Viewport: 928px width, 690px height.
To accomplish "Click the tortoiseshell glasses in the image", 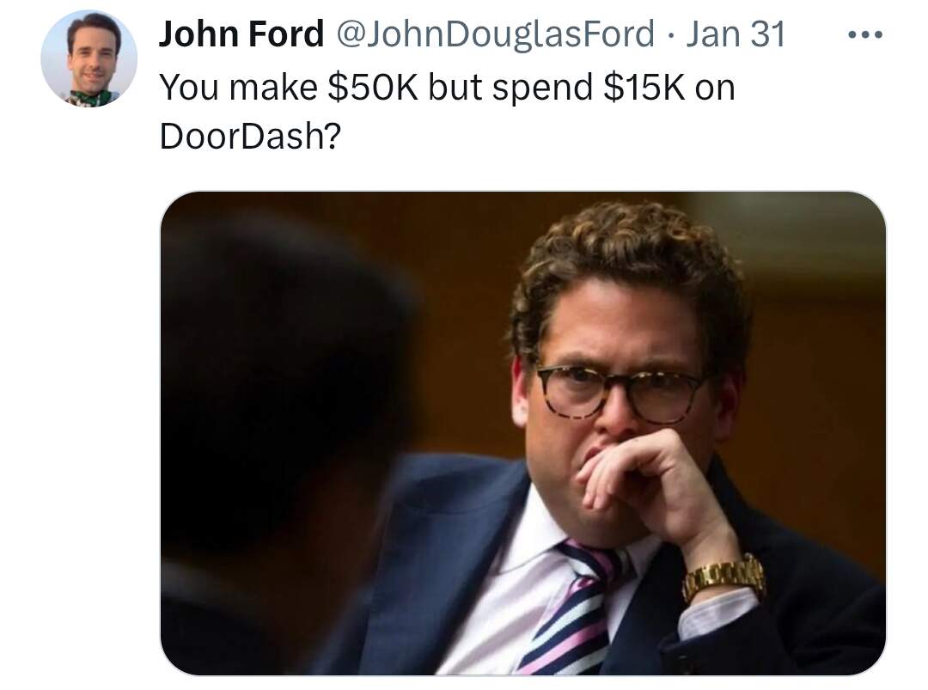I will (x=620, y=393).
